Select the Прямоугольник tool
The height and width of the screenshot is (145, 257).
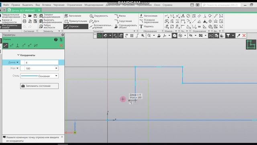click(75, 21)
